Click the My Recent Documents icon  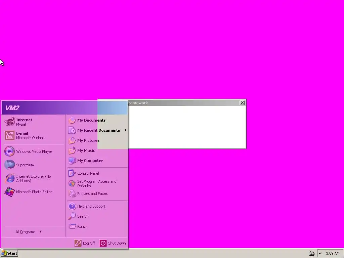(x=72, y=130)
